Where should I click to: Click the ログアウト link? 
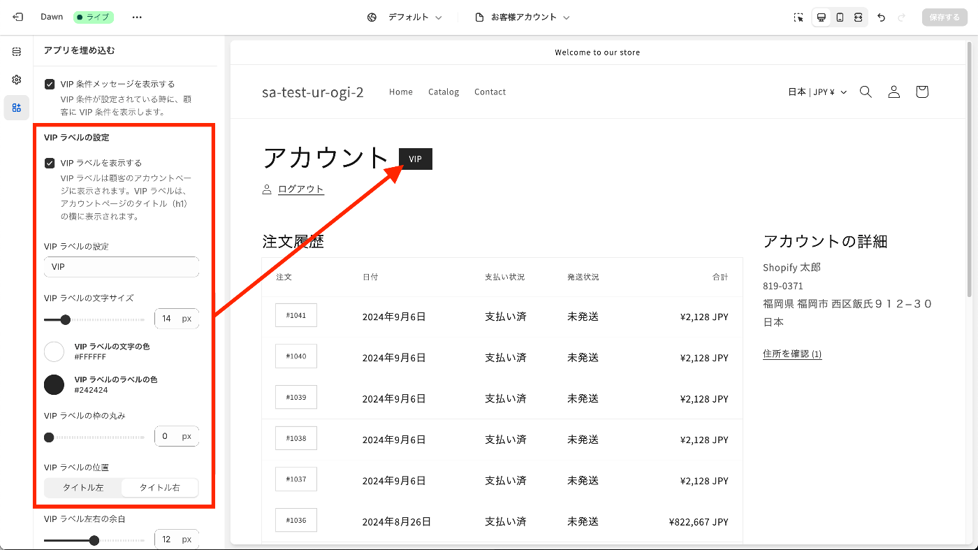pyautogui.click(x=301, y=189)
